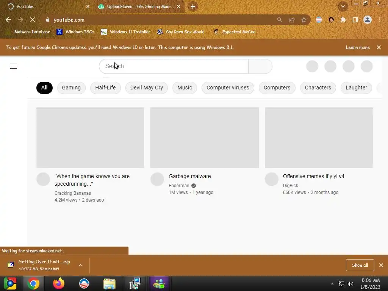Viewport: 388px width, 291px height.
Task: Click Learn more in the update infobar
Action: 358,47
